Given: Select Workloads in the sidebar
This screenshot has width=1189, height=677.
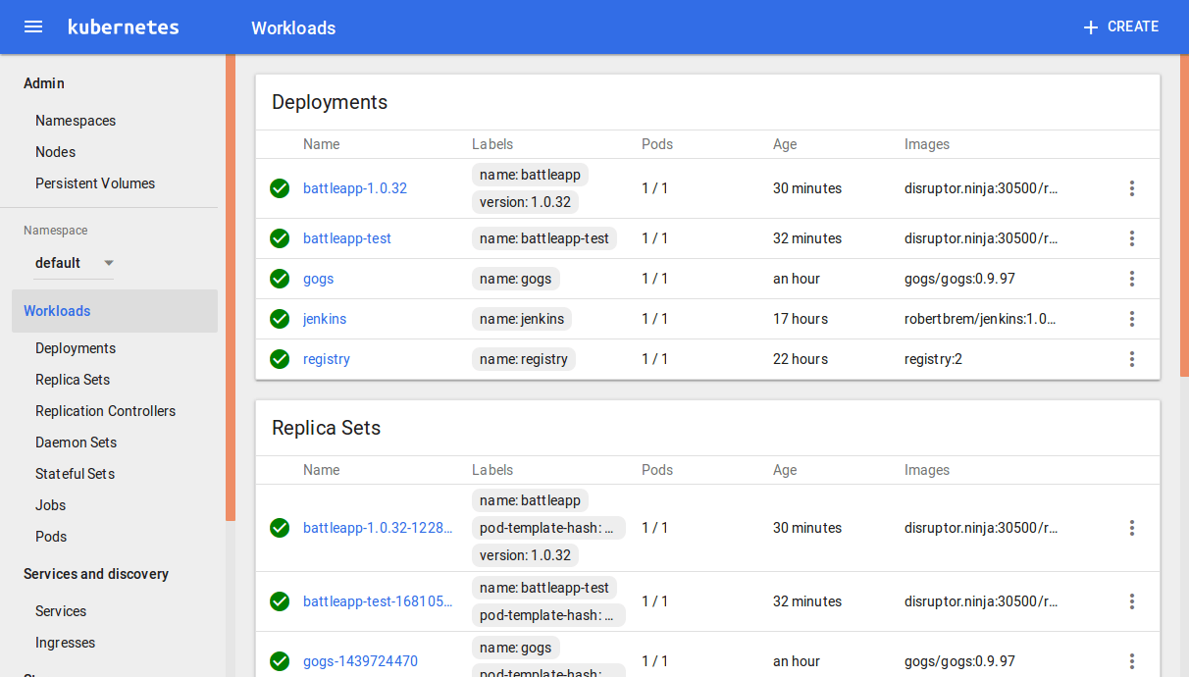Looking at the screenshot, I should tap(57, 310).
